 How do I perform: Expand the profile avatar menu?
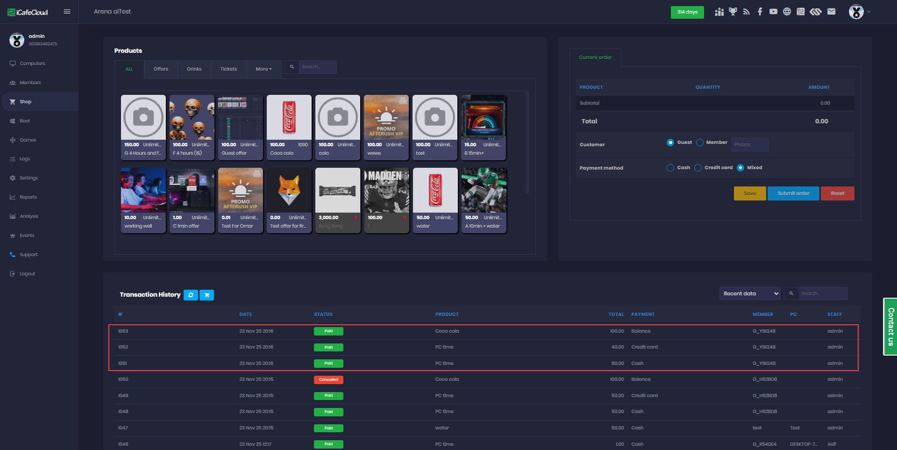click(859, 12)
